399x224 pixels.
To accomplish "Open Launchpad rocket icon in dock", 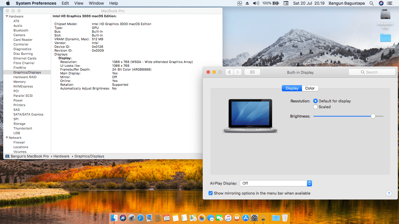I will pos(132,218).
